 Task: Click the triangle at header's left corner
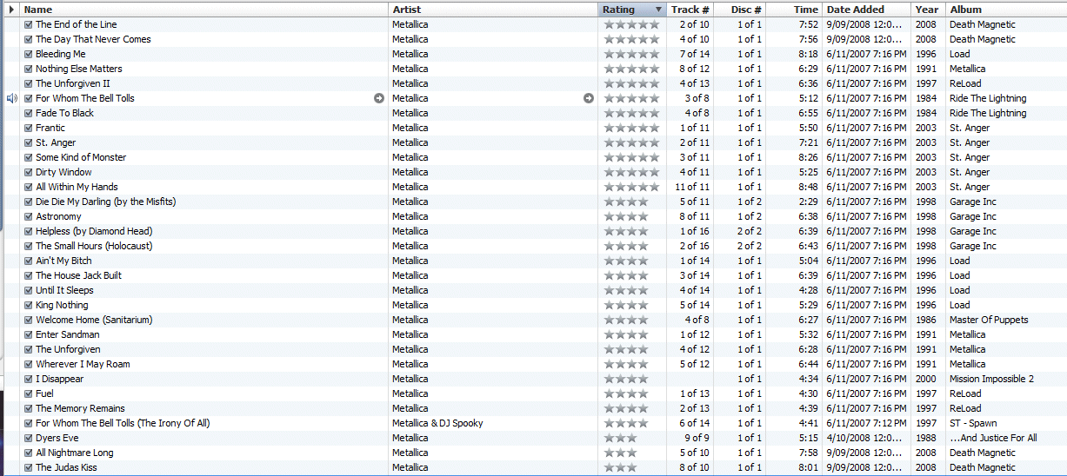(x=11, y=10)
